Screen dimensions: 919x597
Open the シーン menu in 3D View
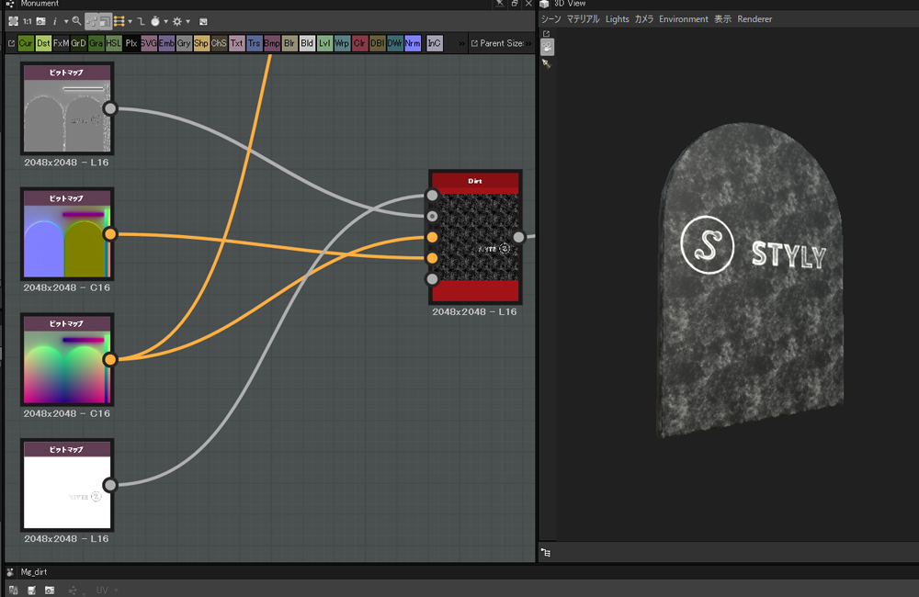(x=550, y=19)
